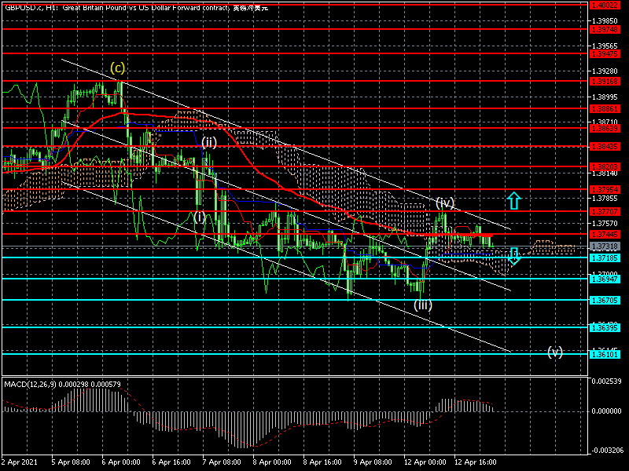Select the (iii) wave label
This screenshot has height=471, width=629.
pyautogui.click(x=423, y=305)
